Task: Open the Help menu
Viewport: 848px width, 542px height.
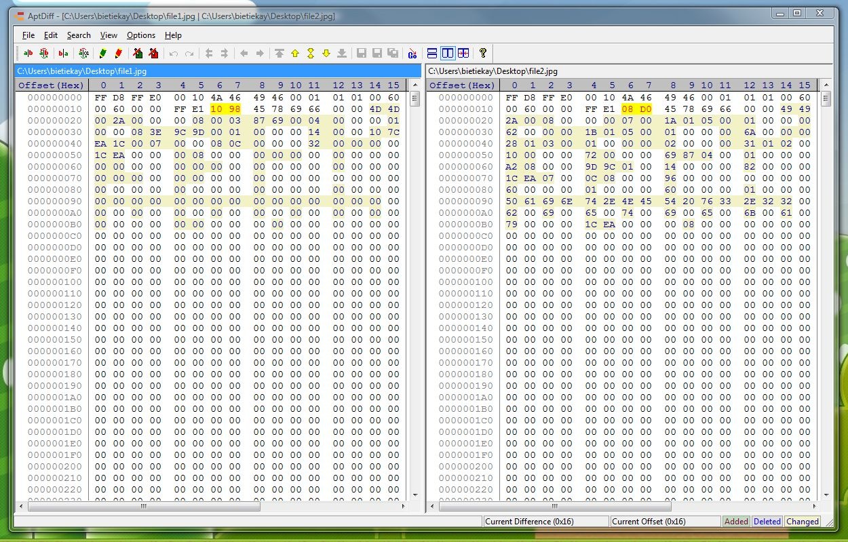Action: [x=173, y=35]
